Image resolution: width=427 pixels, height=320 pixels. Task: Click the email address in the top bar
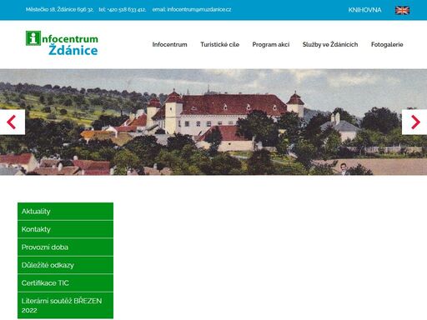coord(199,9)
